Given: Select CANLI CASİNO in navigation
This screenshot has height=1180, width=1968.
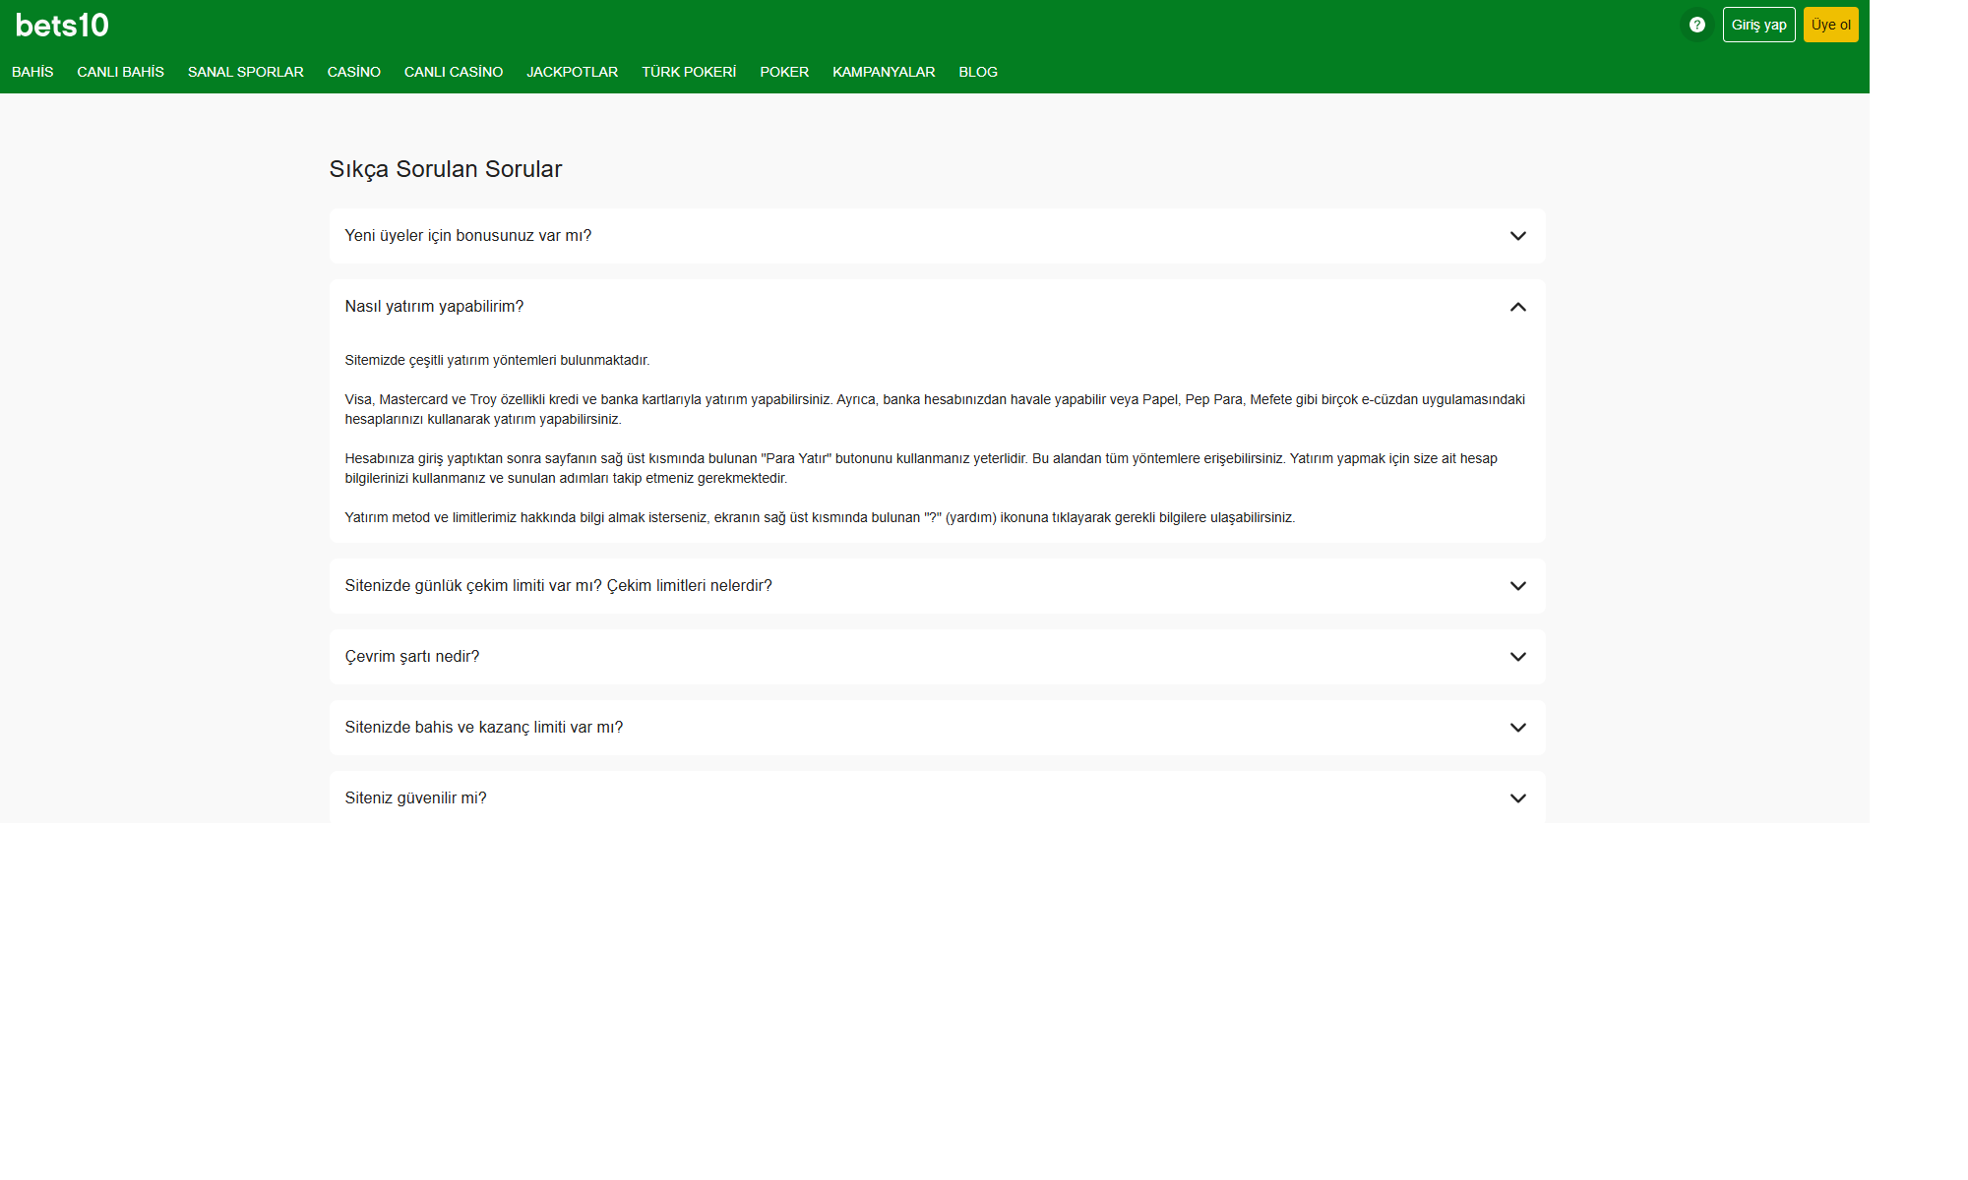Looking at the screenshot, I should click(453, 72).
